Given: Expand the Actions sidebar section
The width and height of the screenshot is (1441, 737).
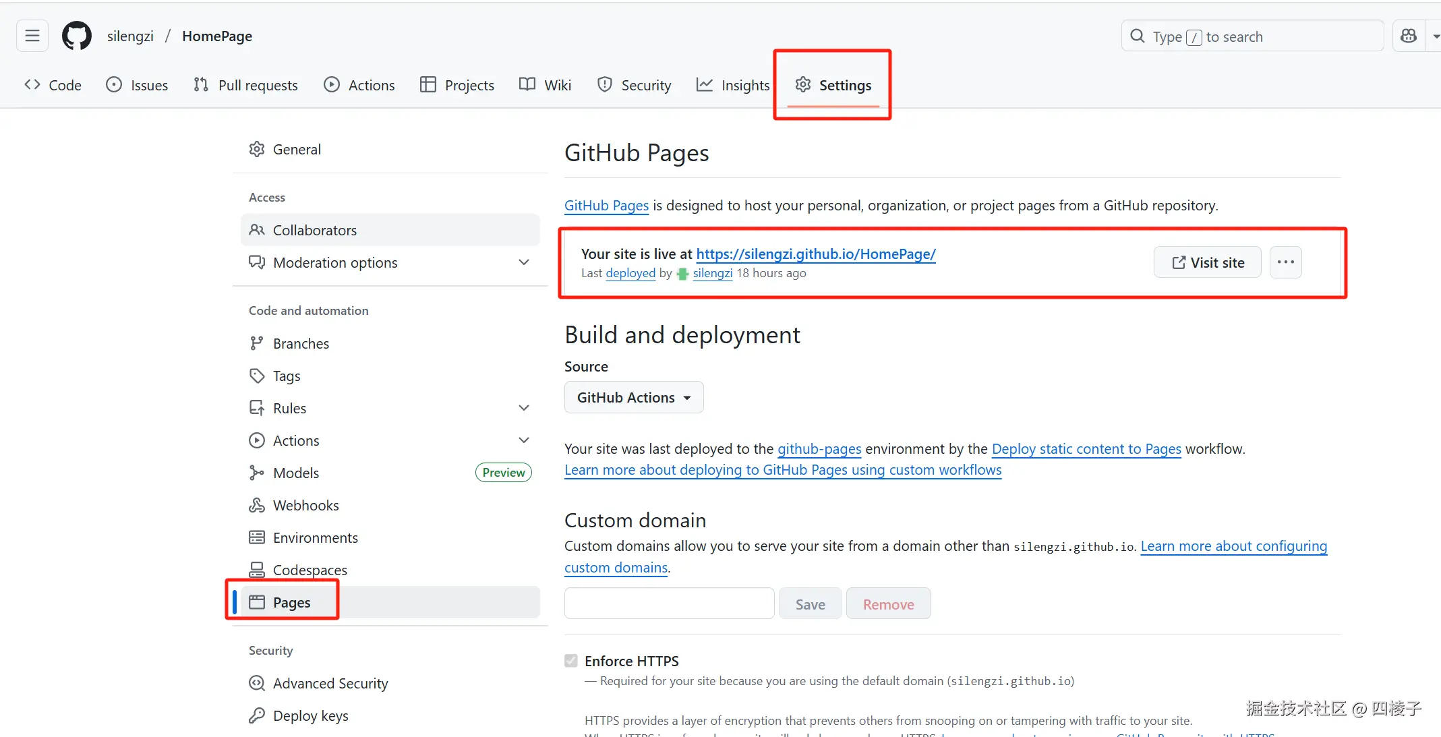Looking at the screenshot, I should 523,440.
